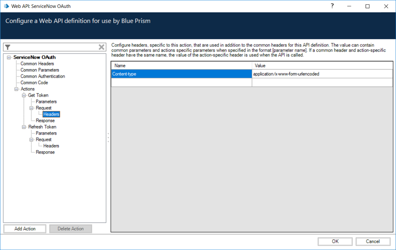Viewport: 396px width, 250px height.
Task: Click the Value column header
Action: click(322, 66)
